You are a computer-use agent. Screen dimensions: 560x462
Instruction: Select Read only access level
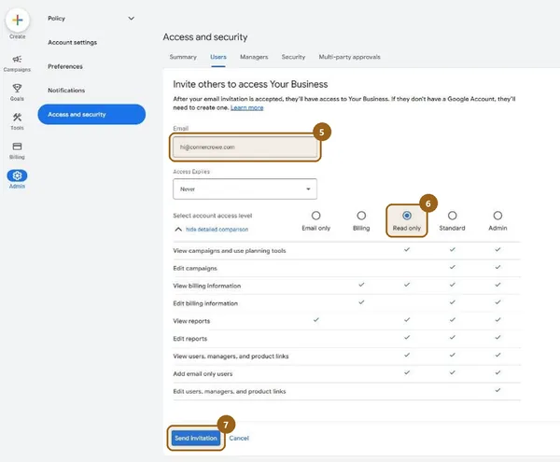[x=406, y=216]
